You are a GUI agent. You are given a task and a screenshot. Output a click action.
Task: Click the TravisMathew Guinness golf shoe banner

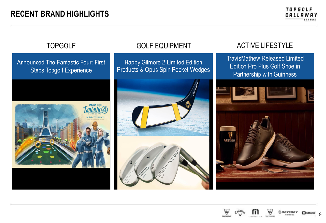point(265,66)
